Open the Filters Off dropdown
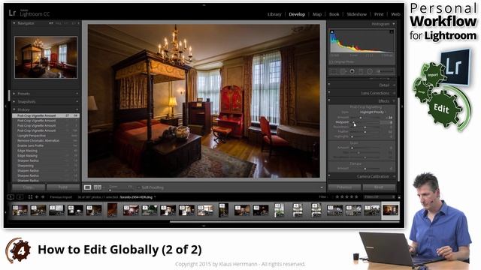This screenshot has height=270, width=481. pyautogui.click(x=379, y=196)
